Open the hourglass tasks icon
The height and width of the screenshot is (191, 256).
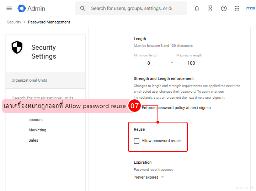tap(210, 9)
